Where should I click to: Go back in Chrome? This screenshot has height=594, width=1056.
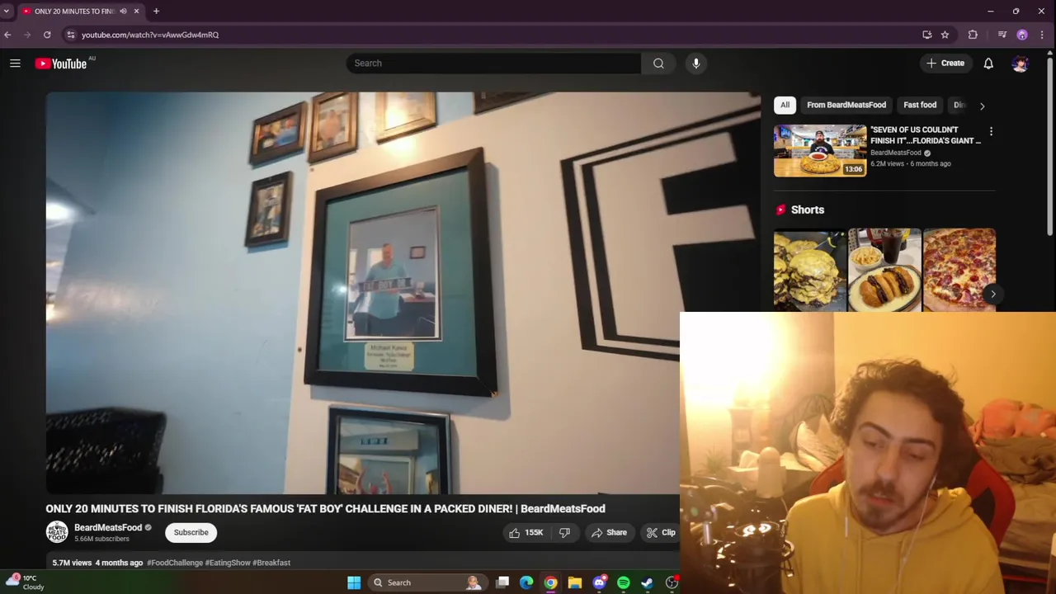(x=7, y=35)
